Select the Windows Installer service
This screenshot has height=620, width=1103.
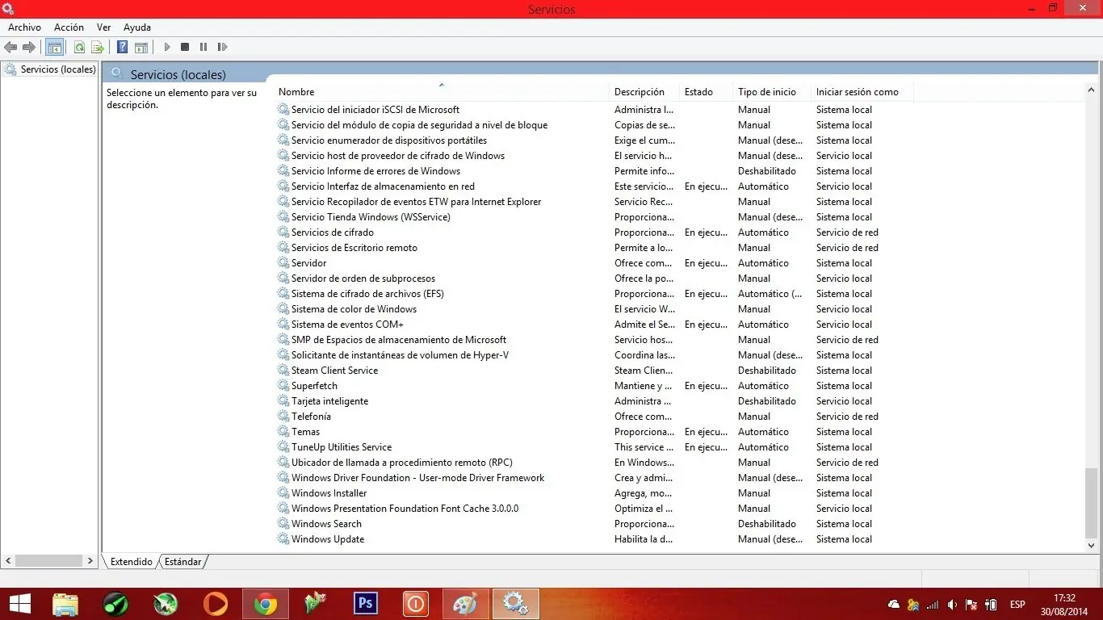(594, 493)
